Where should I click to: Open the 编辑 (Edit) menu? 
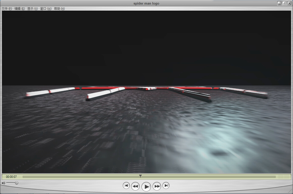point(20,9)
